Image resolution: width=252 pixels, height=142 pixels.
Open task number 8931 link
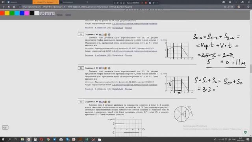[x=101, y=35]
